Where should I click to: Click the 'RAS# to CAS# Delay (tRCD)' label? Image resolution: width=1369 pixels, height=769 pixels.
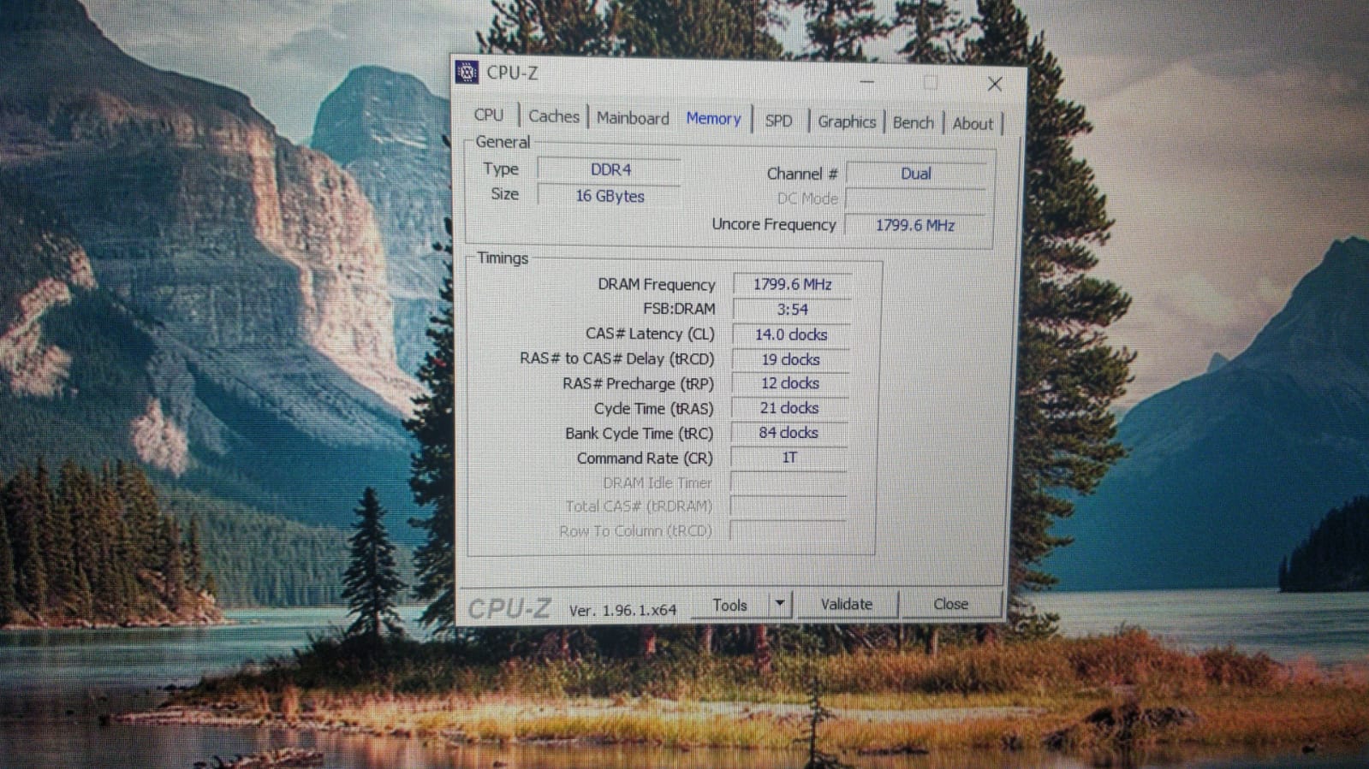(616, 358)
